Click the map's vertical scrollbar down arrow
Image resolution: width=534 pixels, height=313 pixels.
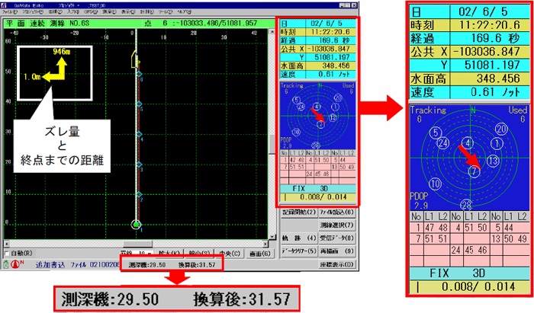tap(272, 237)
